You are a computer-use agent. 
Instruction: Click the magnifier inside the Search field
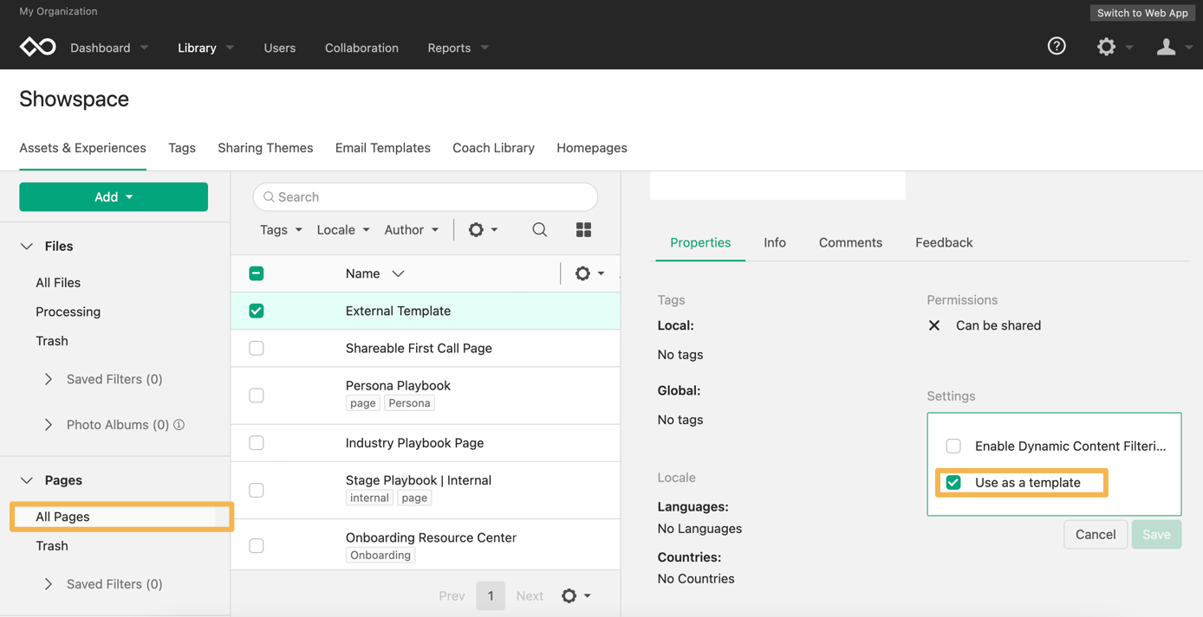[269, 197]
